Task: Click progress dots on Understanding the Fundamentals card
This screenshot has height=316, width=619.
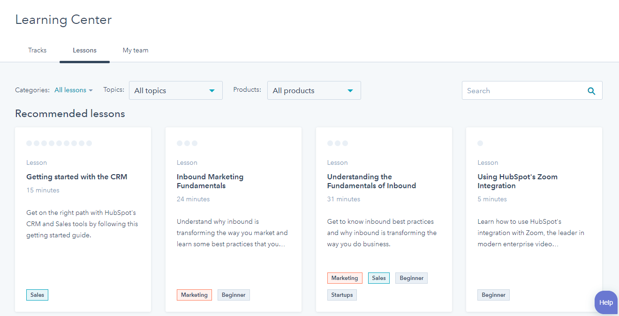Action: (338, 143)
